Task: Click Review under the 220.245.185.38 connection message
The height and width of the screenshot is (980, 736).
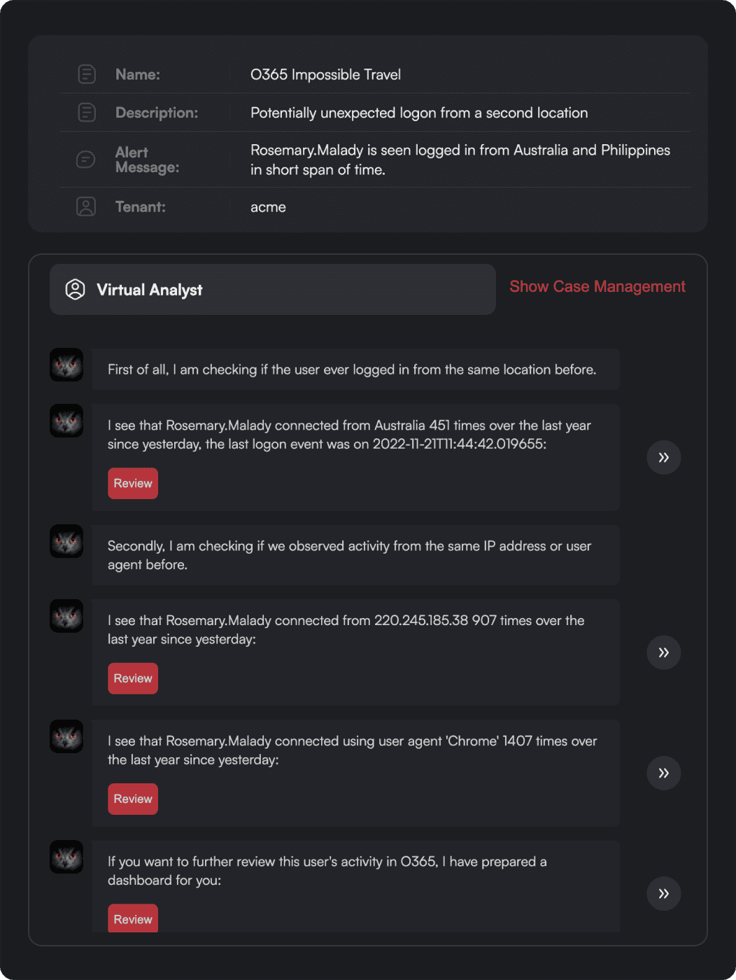Action: pyautogui.click(x=132, y=678)
